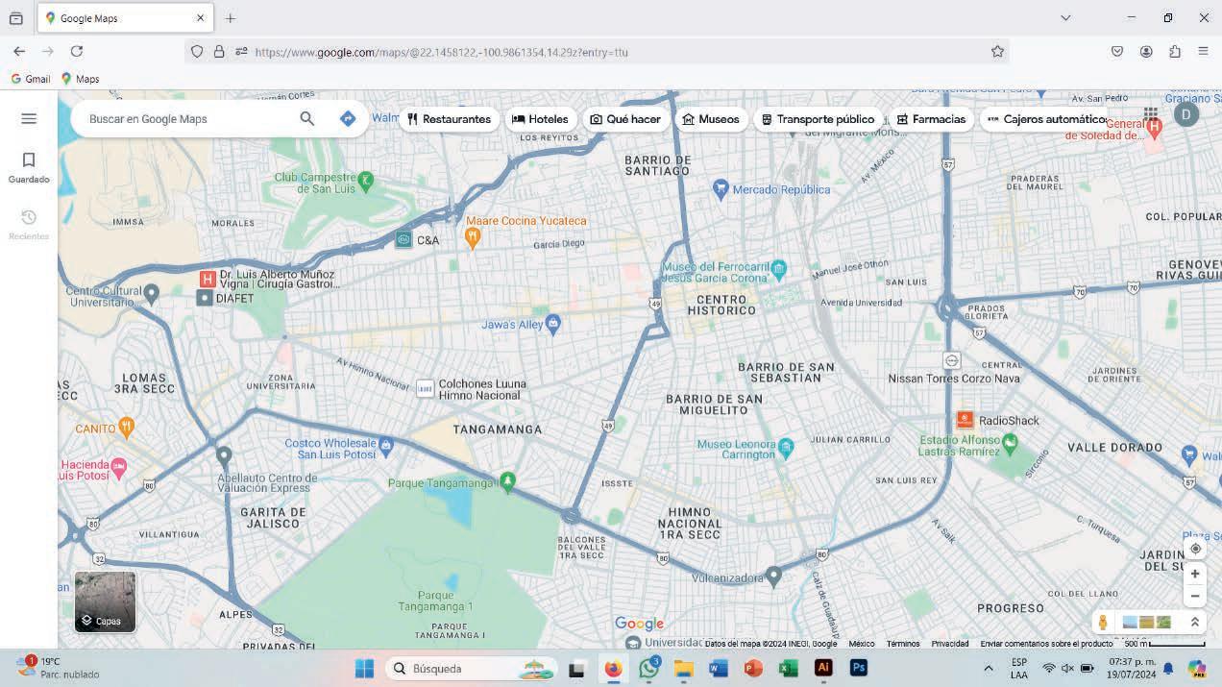Filter map by Restaurantes
The height and width of the screenshot is (687, 1222).
pyautogui.click(x=449, y=119)
